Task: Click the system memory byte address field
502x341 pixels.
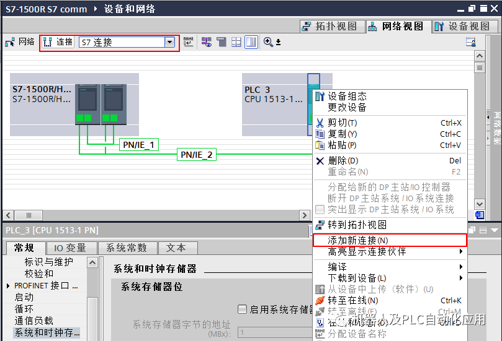Action: tap(275, 332)
